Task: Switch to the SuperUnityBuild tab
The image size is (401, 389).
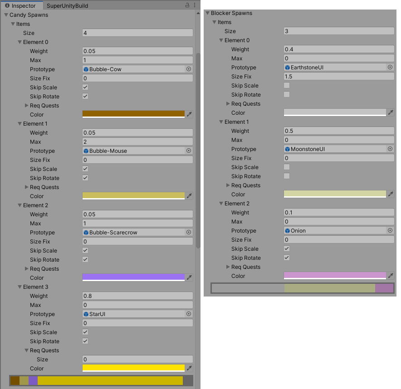Action: coord(67,6)
